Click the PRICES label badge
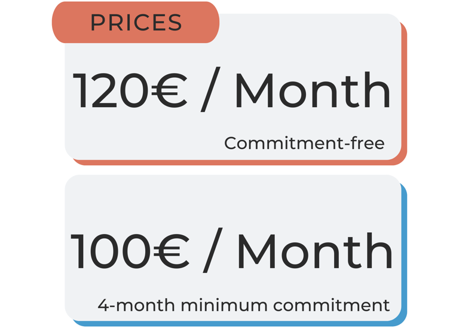The image size is (459, 328). (x=136, y=23)
